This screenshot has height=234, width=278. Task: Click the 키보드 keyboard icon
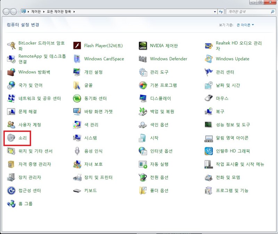(x=77, y=191)
